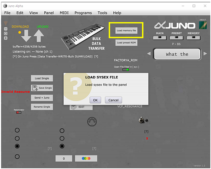Select first radio button in left column
This screenshot has width=211, height=169.
[x=17, y=130]
